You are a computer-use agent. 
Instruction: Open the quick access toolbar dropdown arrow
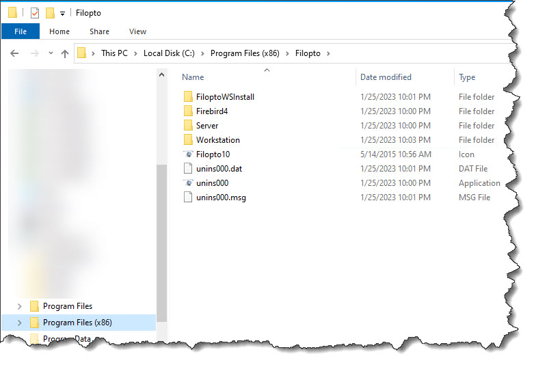(62, 14)
